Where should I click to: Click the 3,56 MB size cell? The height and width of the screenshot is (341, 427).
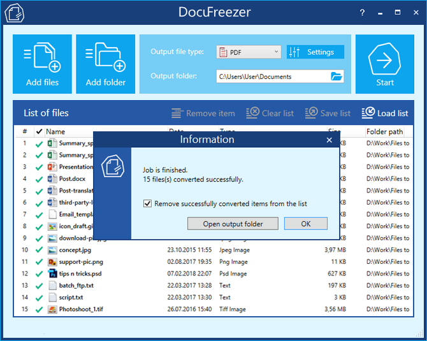point(335,309)
